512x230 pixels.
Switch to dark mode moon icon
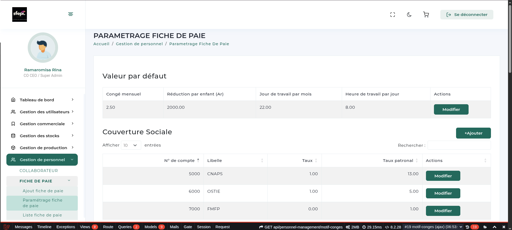(409, 15)
